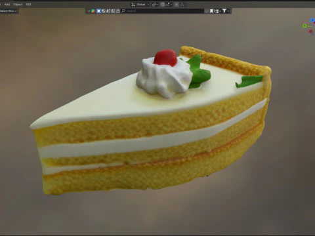Viewport: 315px width, 236px height.
Task: Open the snapping options dropdown
Action: pos(169,5)
